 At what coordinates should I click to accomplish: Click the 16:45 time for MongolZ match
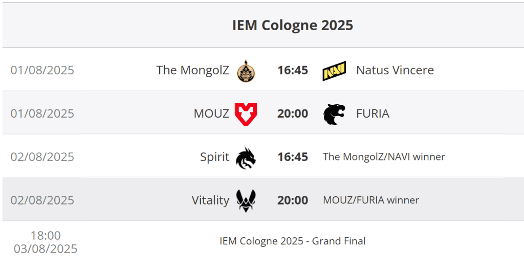click(293, 70)
